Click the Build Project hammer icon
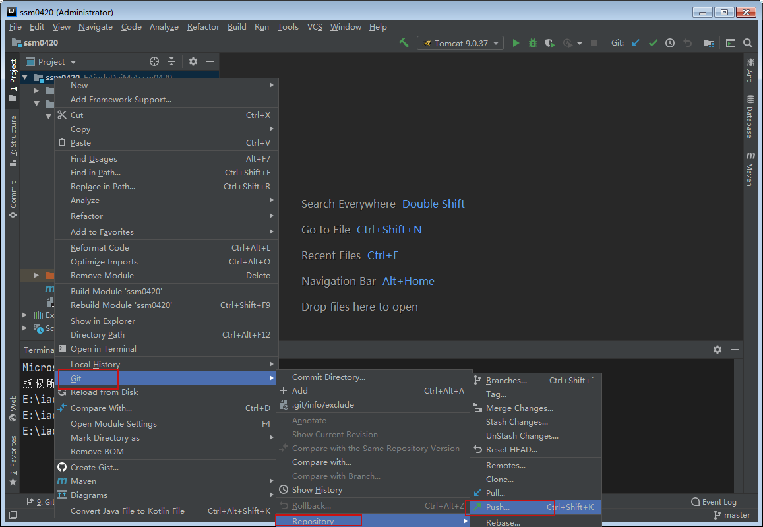Image resolution: width=763 pixels, height=527 pixels. click(404, 43)
